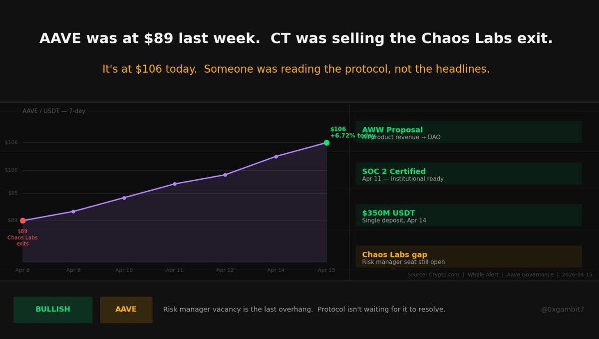Click the $100 y-axis label
Viewport: 599px width, 339px height.
pyautogui.click(x=11, y=170)
